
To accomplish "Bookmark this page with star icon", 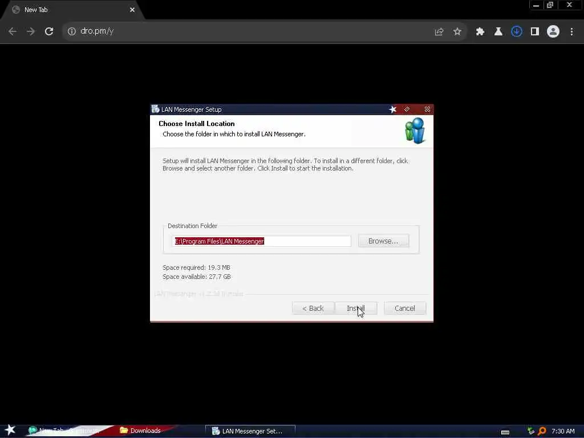I will pos(457,32).
